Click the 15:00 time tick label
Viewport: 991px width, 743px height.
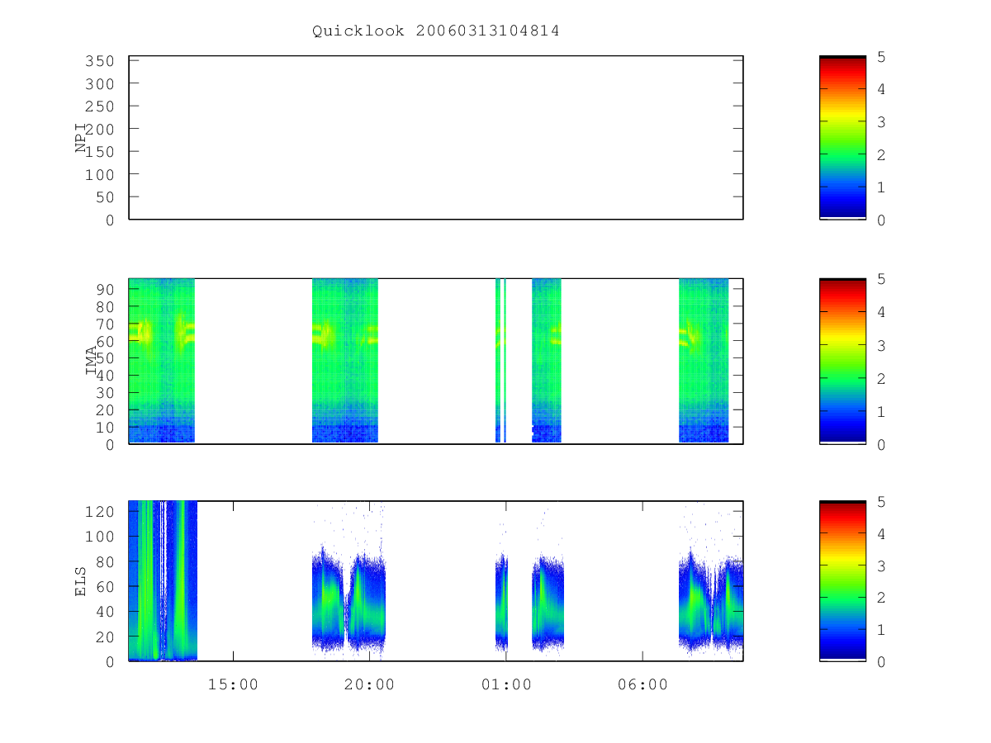click(x=233, y=684)
